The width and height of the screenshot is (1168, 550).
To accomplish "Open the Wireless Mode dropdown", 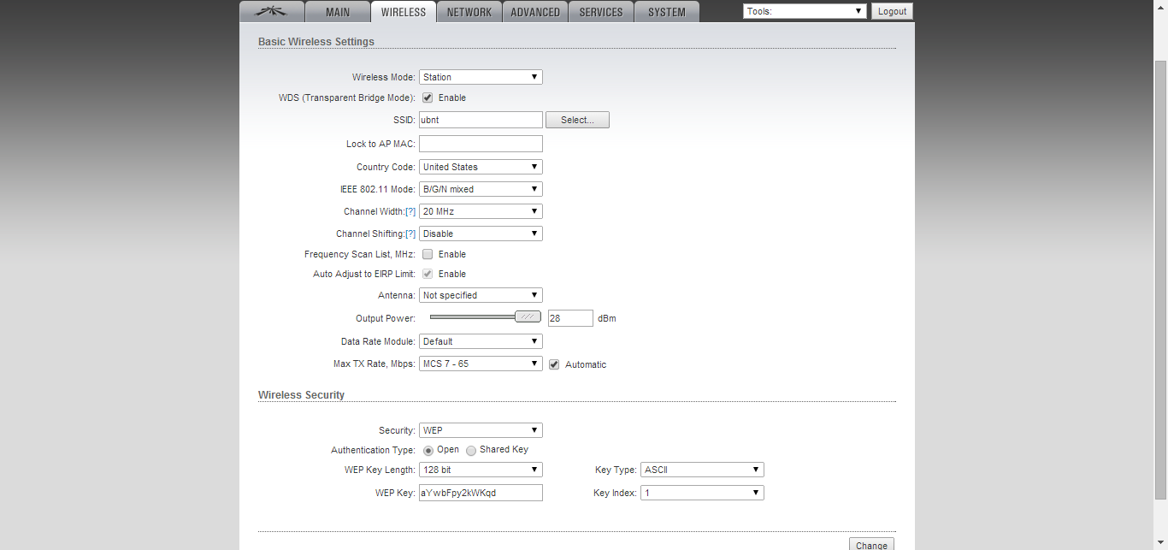I will pos(481,77).
